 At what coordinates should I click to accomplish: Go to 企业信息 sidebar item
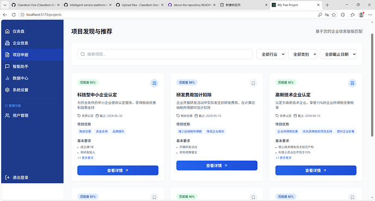click(32, 43)
